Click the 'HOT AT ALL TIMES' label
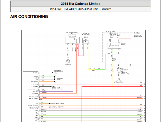 tap(110, 31)
